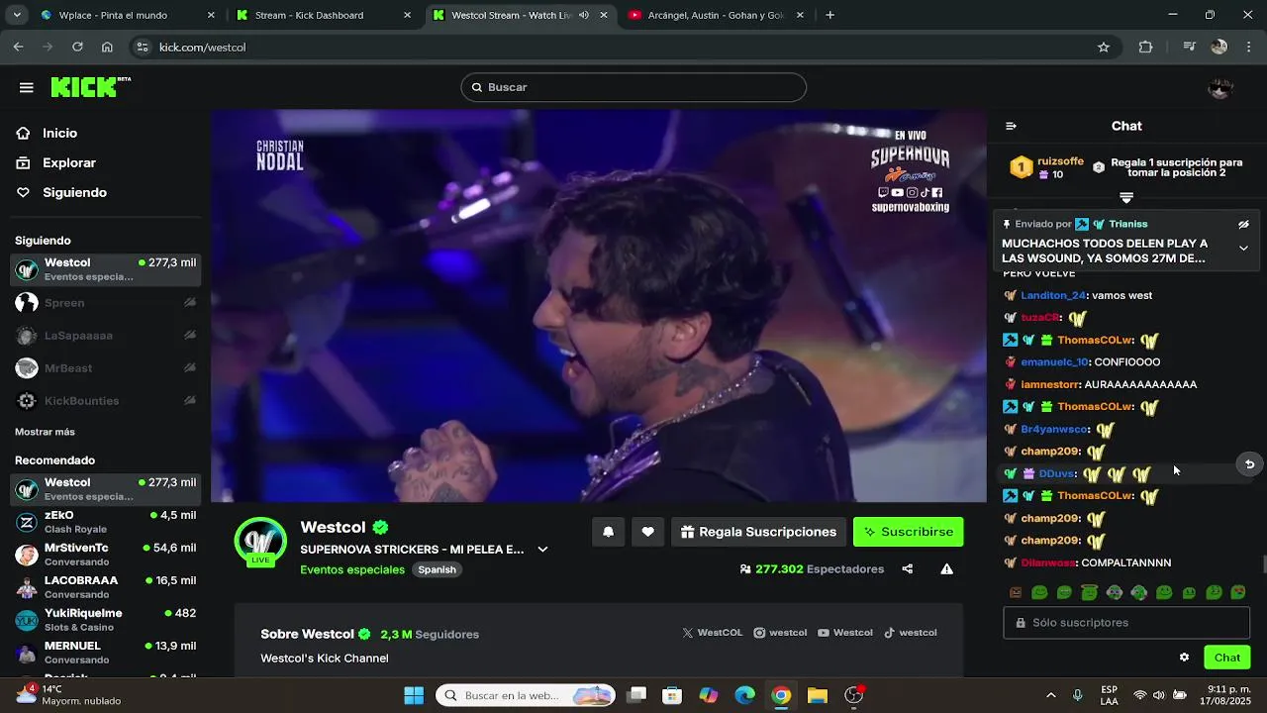The image size is (1267, 713).
Task: Open Microsoft Edge from taskbar
Action: point(744,695)
